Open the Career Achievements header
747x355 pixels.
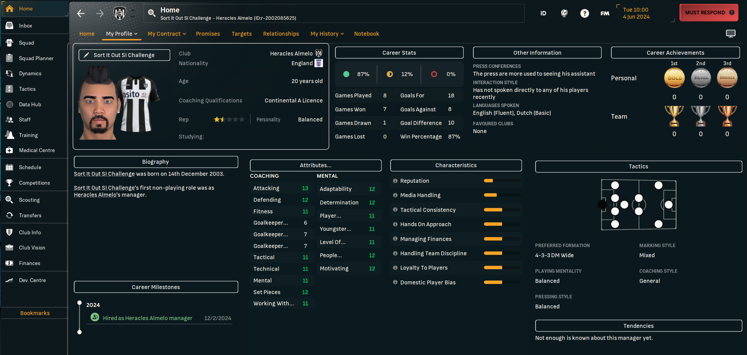point(675,53)
